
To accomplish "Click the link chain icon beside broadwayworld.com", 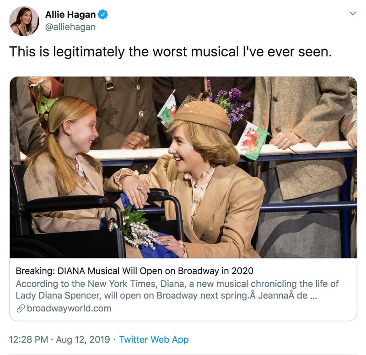I will 20,308.
